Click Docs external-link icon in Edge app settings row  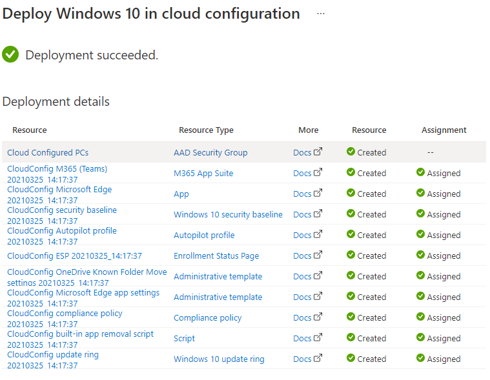318,295
